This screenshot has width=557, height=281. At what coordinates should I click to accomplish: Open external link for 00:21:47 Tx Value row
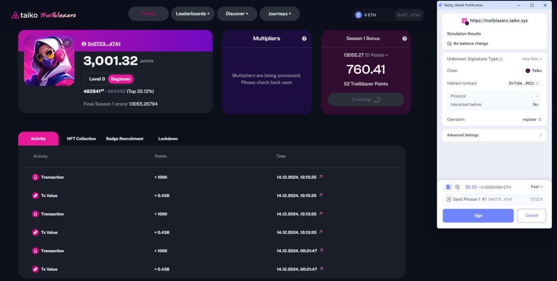(x=321, y=269)
